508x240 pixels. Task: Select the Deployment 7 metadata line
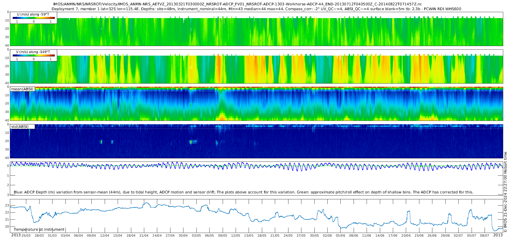coord(256,9)
